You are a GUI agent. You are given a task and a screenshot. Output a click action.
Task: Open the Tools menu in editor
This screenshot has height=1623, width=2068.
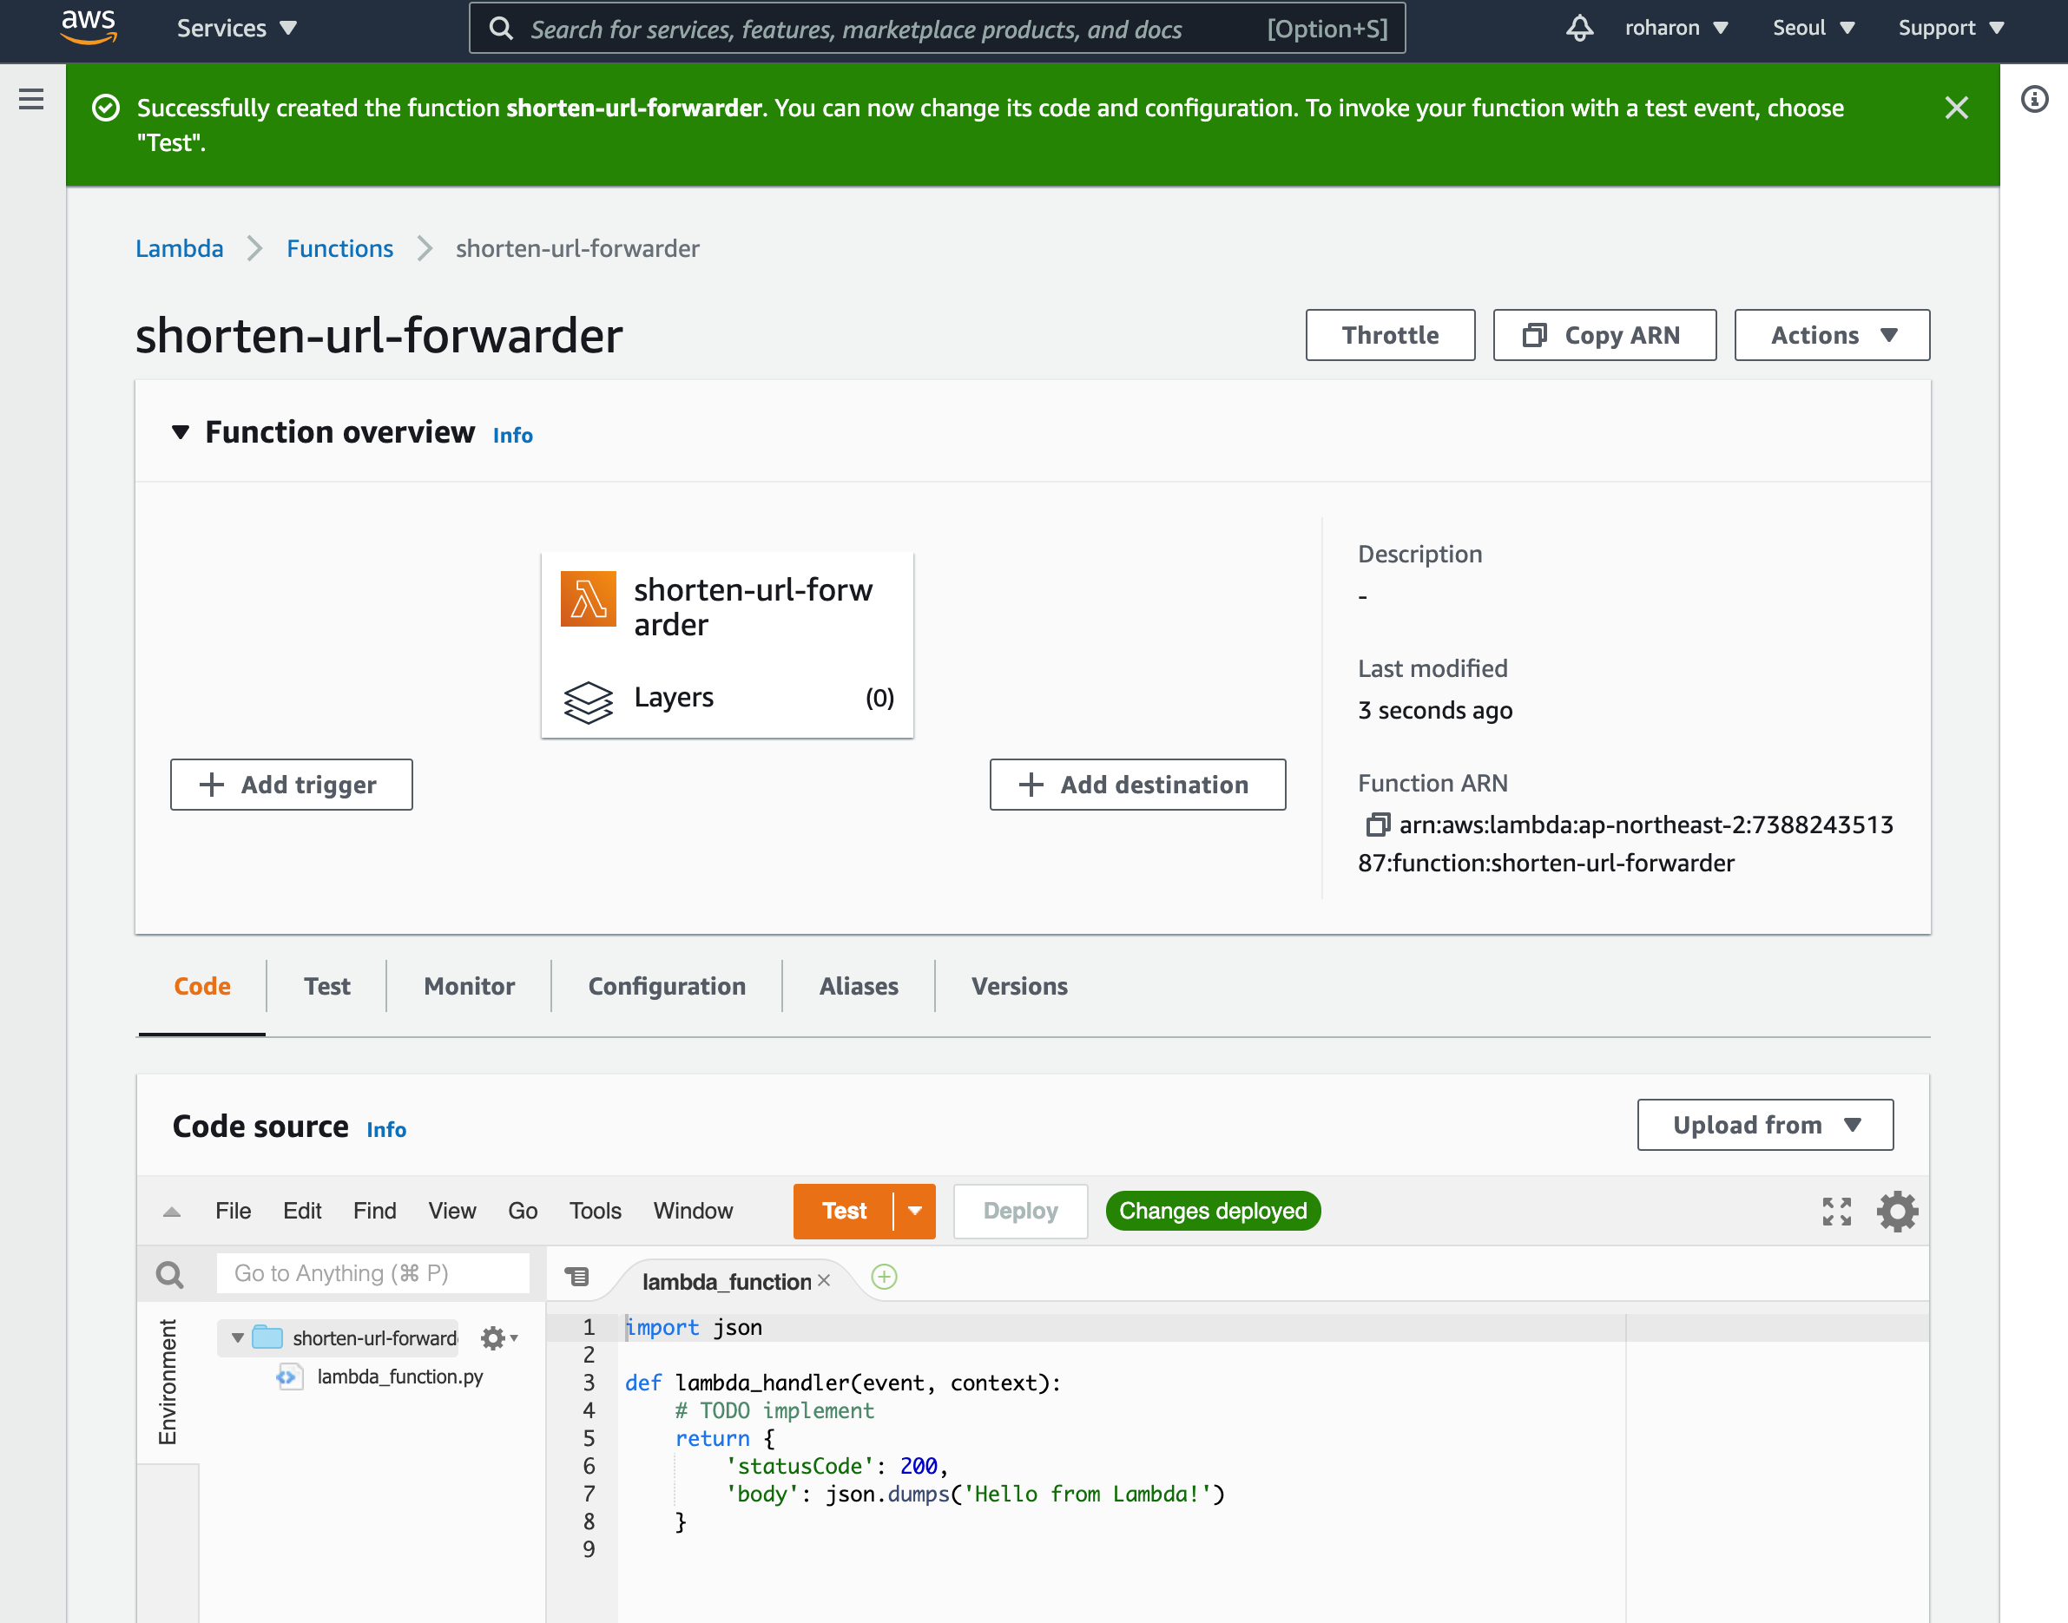click(x=595, y=1211)
